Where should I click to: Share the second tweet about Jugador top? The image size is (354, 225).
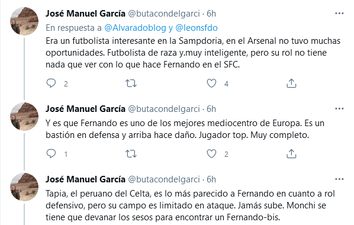(x=291, y=154)
